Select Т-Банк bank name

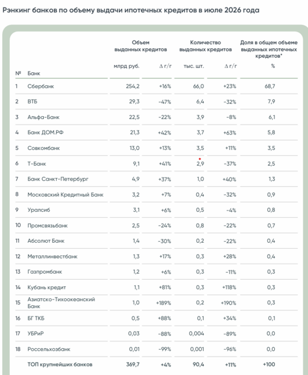coord(36,163)
